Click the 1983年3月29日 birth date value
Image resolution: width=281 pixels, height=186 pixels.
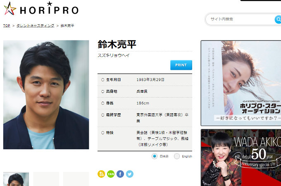[150, 79]
